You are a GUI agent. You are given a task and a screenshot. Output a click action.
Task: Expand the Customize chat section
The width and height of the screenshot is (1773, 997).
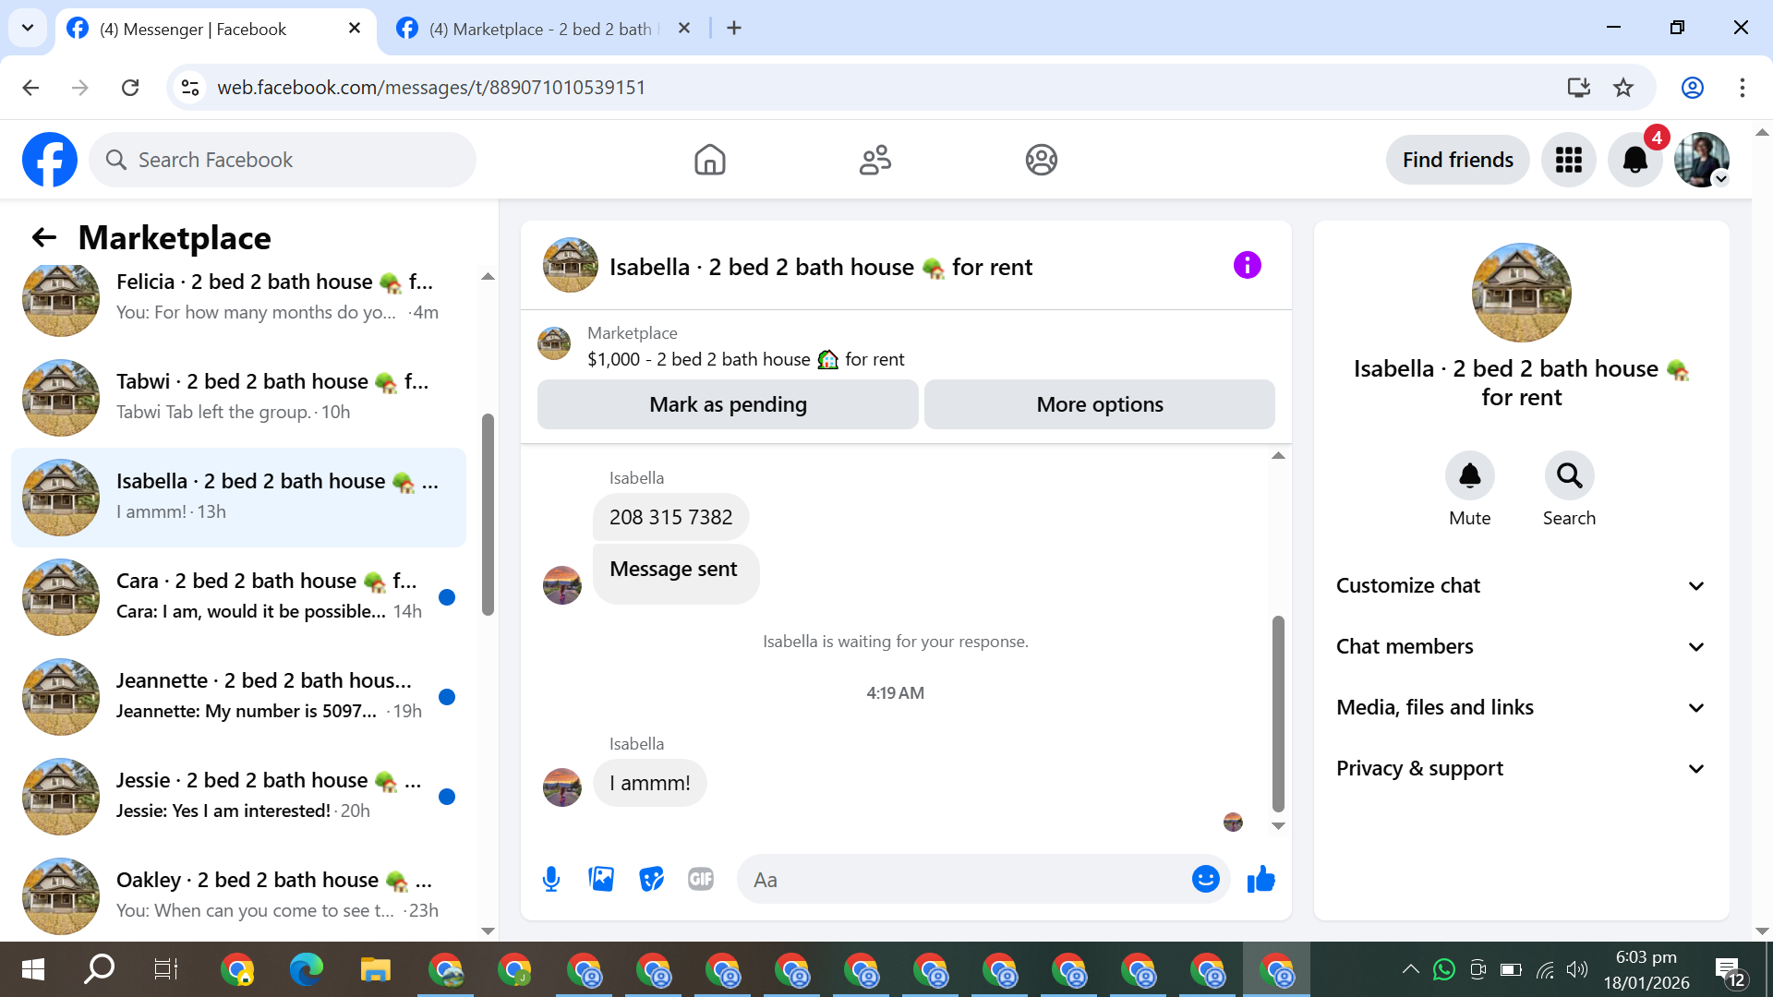click(x=1521, y=585)
